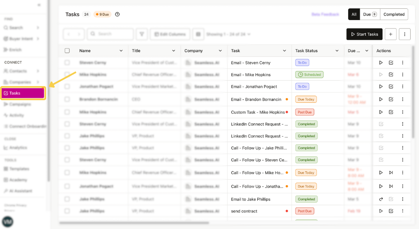The image size is (419, 229).
Task: Switch to the All tab
Action: [x=354, y=14]
